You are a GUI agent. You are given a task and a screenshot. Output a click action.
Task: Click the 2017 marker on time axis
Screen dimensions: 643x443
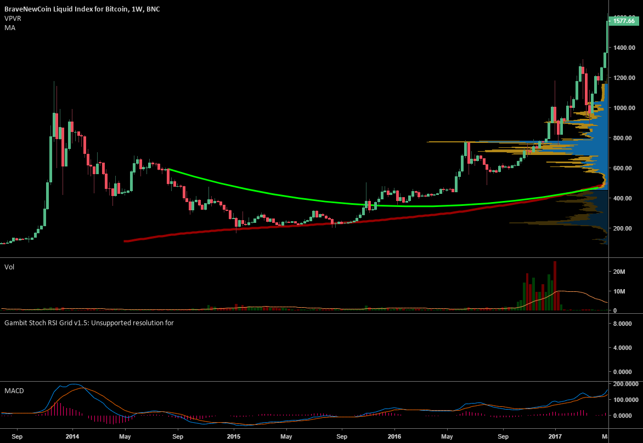point(555,437)
